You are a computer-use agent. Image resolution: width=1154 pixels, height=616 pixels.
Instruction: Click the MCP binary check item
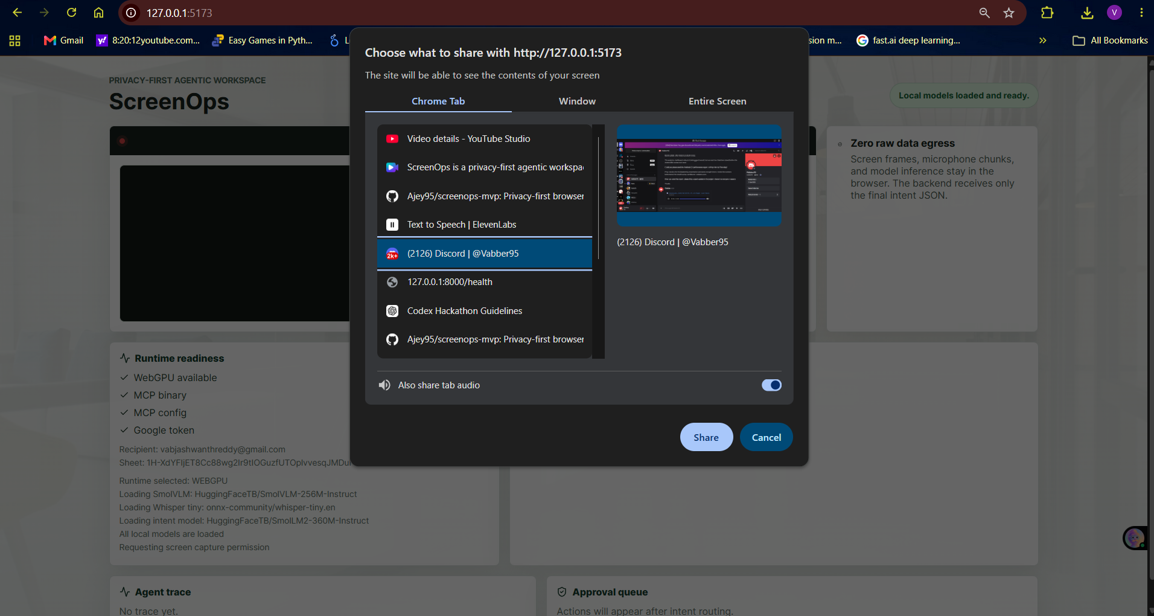pyautogui.click(x=153, y=395)
